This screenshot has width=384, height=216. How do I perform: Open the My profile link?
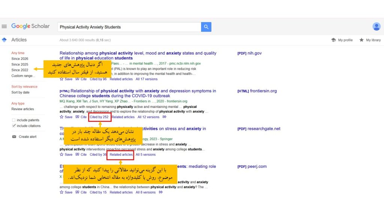pyautogui.click(x=345, y=40)
